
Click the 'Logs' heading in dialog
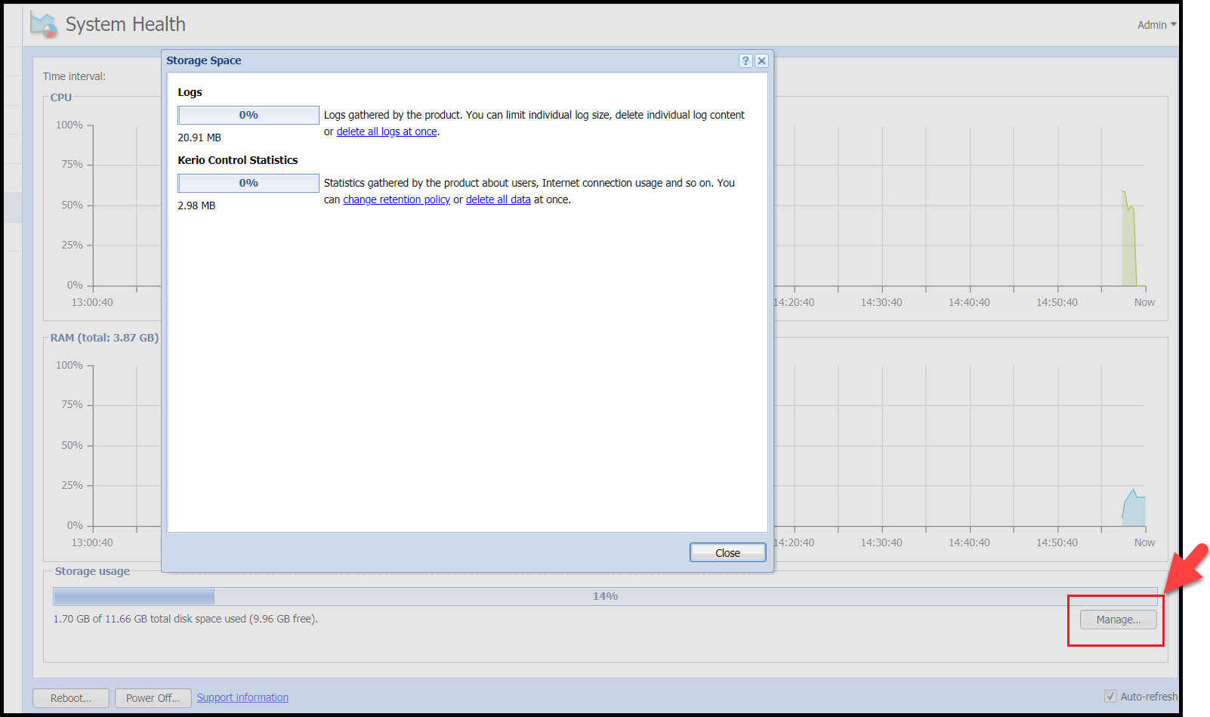pyautogui.click(x=190, y=92)
